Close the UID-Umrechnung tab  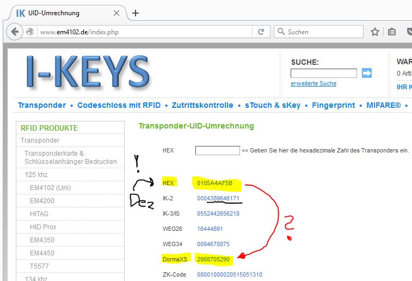point(116,13)
